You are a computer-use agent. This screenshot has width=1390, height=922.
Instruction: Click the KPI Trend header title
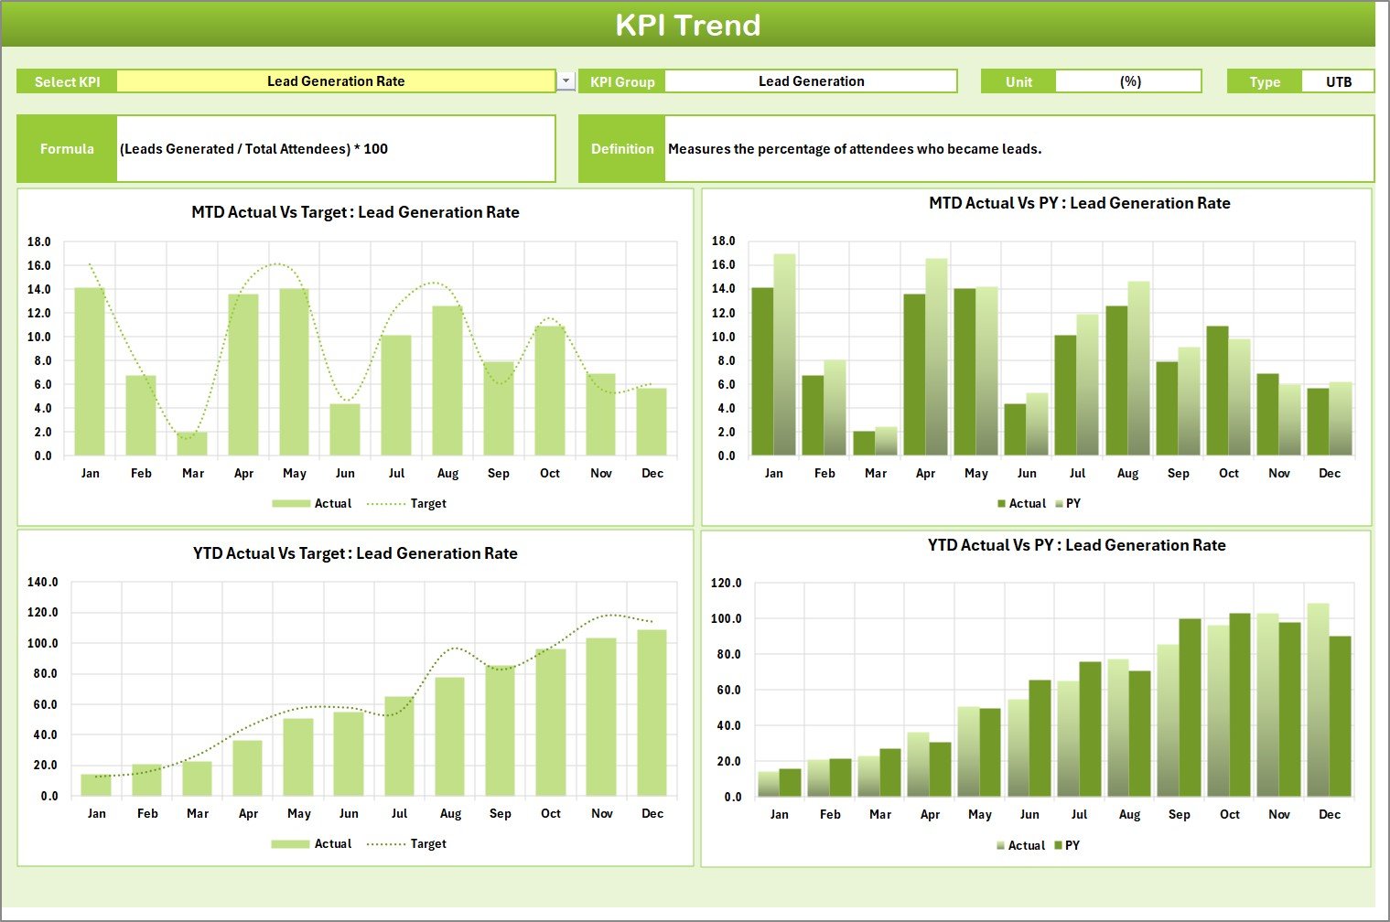point(688,25)
